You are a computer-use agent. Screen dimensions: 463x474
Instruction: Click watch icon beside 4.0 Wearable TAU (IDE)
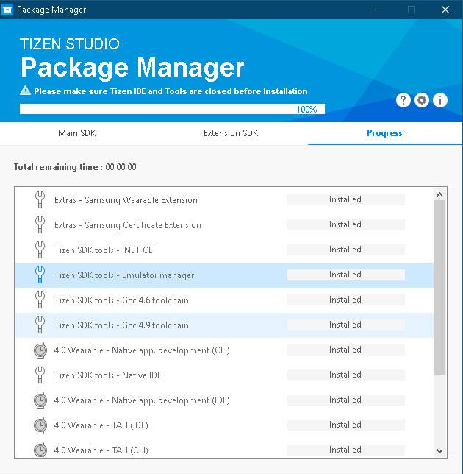coord(40,425)
